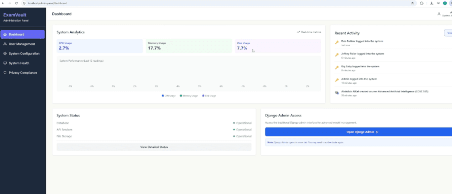Click the purple Disk Usage legend dot
452x194 pixels.
coord(203,96)
